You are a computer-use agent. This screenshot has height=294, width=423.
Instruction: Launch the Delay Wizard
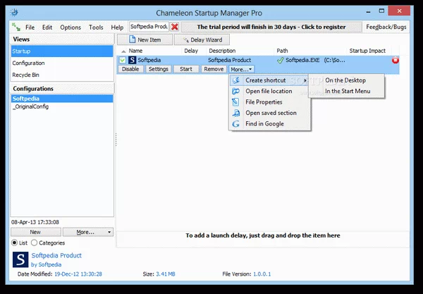[x=202, y=39]
